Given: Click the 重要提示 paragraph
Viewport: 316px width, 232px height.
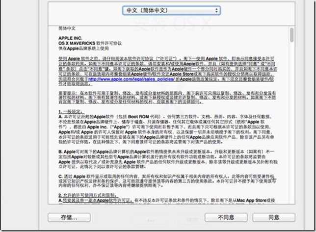Looking at the screenshot, I should coord(167,98).
